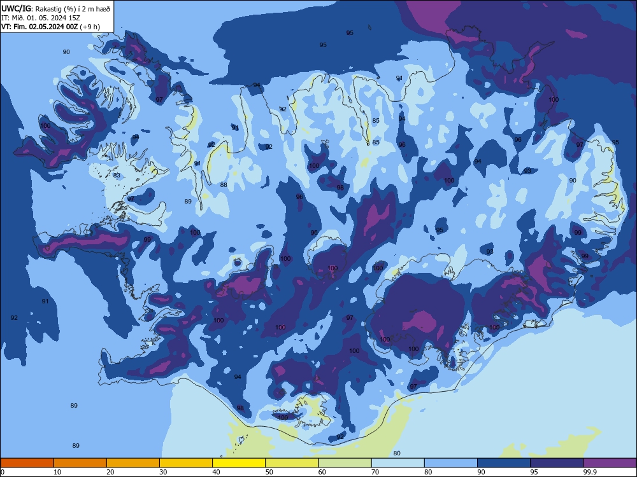
Task: Click the 95–99.9 indigo legend swatch
Action: coord(557,463)
